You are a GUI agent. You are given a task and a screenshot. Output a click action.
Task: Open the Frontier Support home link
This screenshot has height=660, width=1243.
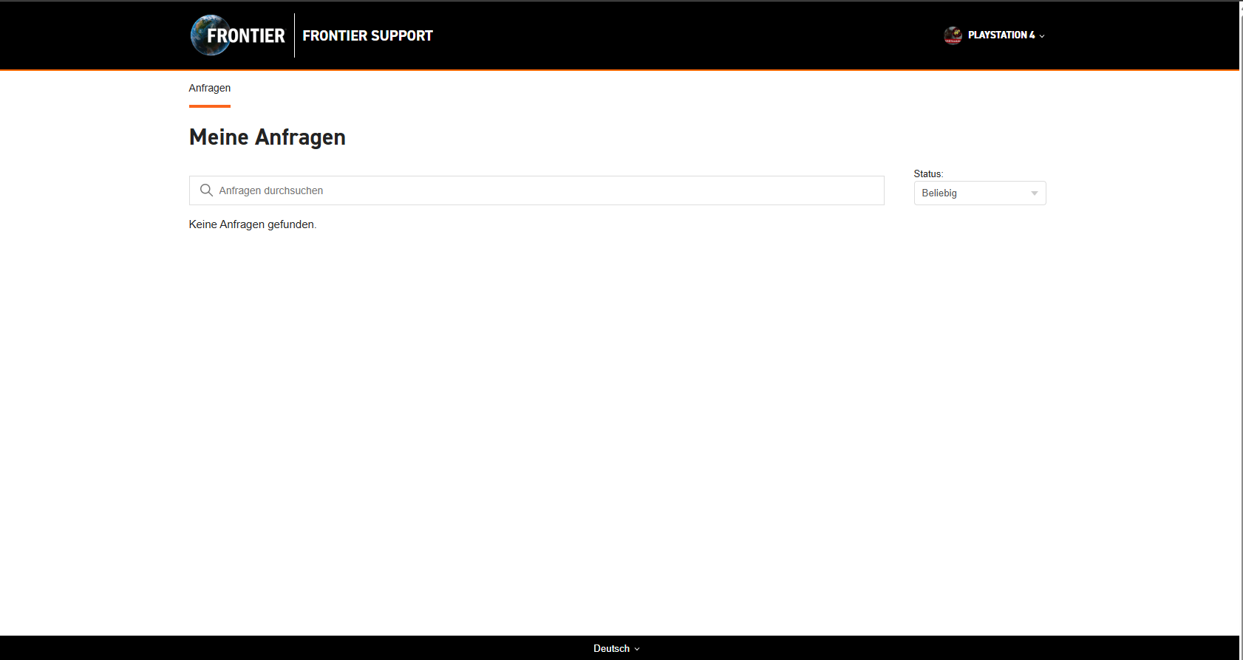pyautogui.click(x=367, y=35)
